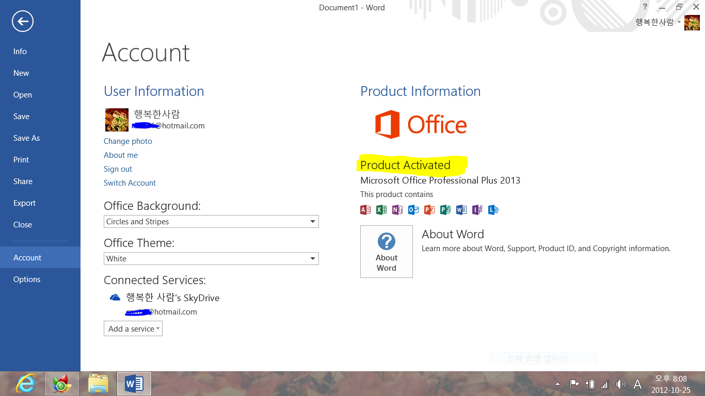Click the About Word button
Image resolution: width=705 pixels, height=396 pixels.
(x=387, y=252)
